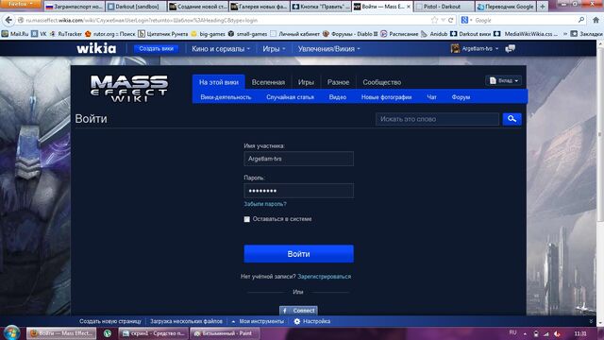604x340 pixels.
Task: Open the Вклад dropdown
Action: click(503, 80)
